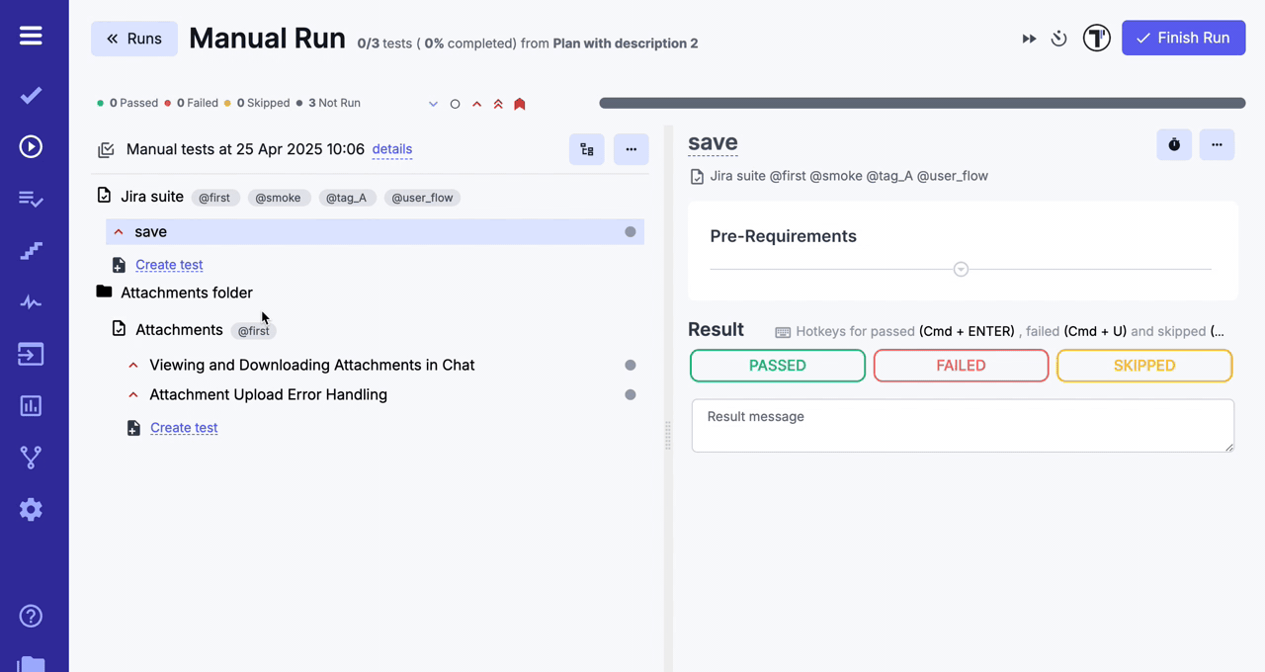This screenshot has width=1265, height=672.
Task: Open three-dots menu above test list
Action: pyautogui.click(x=631, y=149)
